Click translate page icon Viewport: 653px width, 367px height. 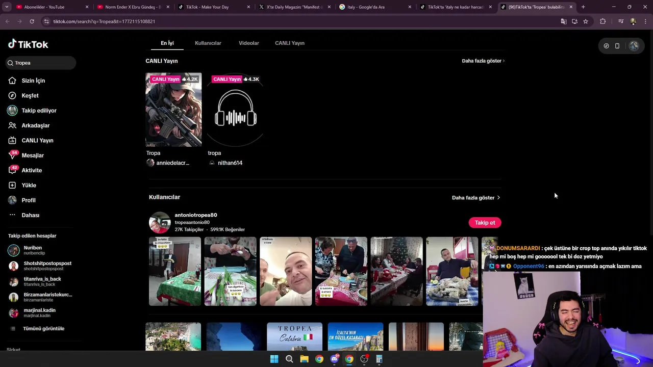tap(564, 21)
